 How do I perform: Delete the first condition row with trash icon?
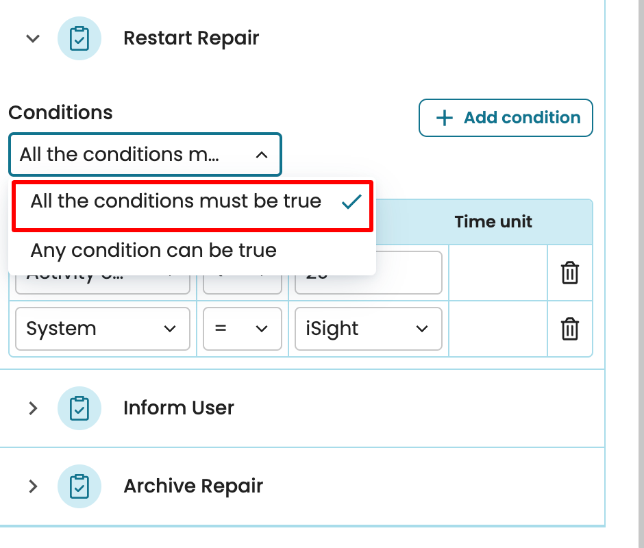coord(570,273)
